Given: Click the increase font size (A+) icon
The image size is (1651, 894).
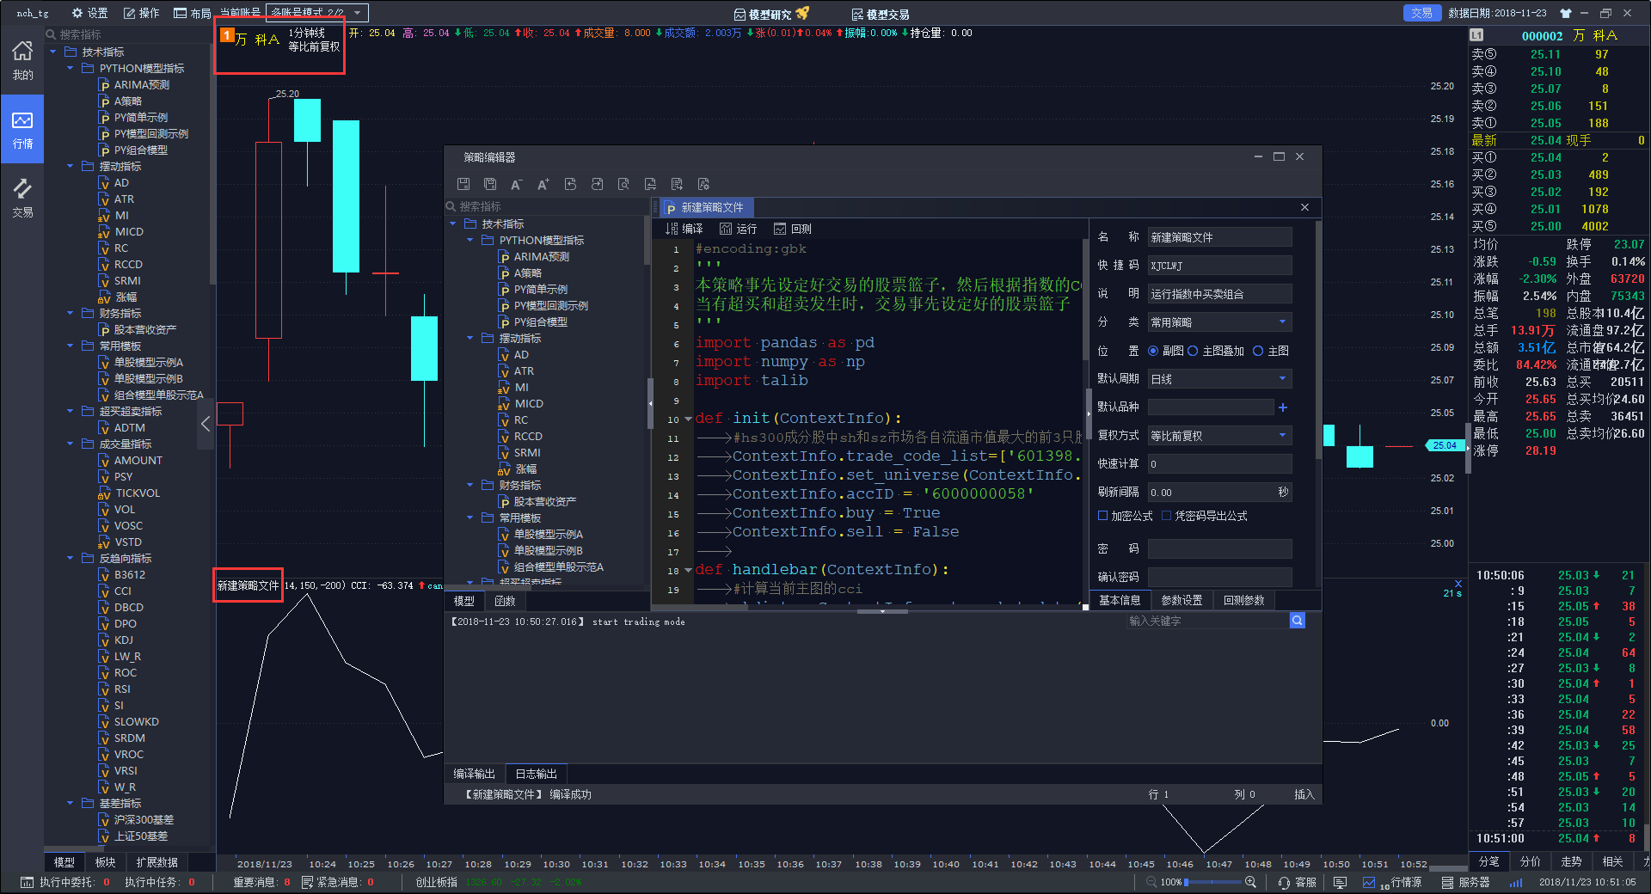Looking at the screenshot, I should (x=543, y=184).
